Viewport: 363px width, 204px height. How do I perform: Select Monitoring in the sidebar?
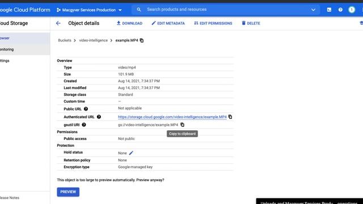pos(25,49)
